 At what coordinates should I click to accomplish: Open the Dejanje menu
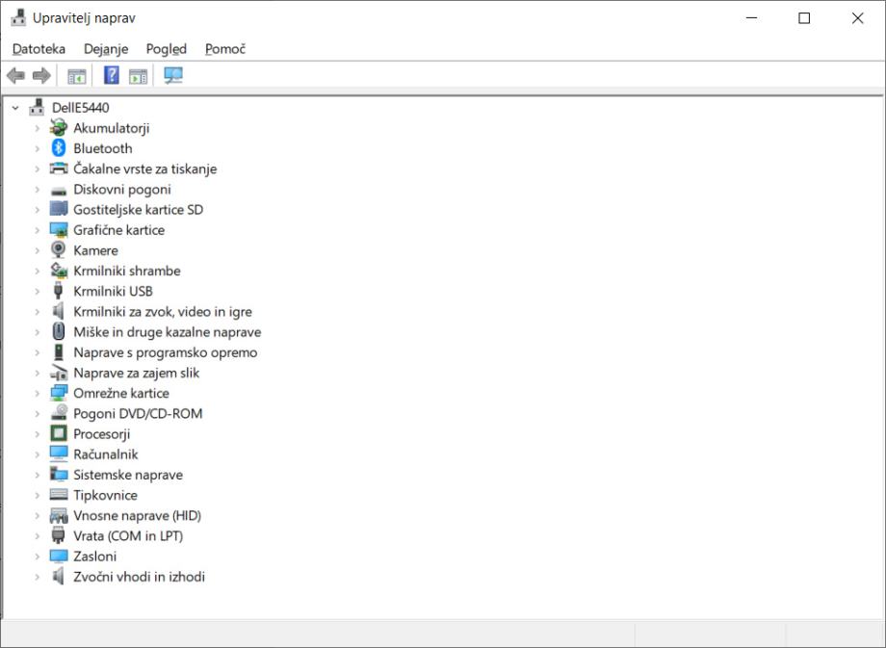coord(106,49)
